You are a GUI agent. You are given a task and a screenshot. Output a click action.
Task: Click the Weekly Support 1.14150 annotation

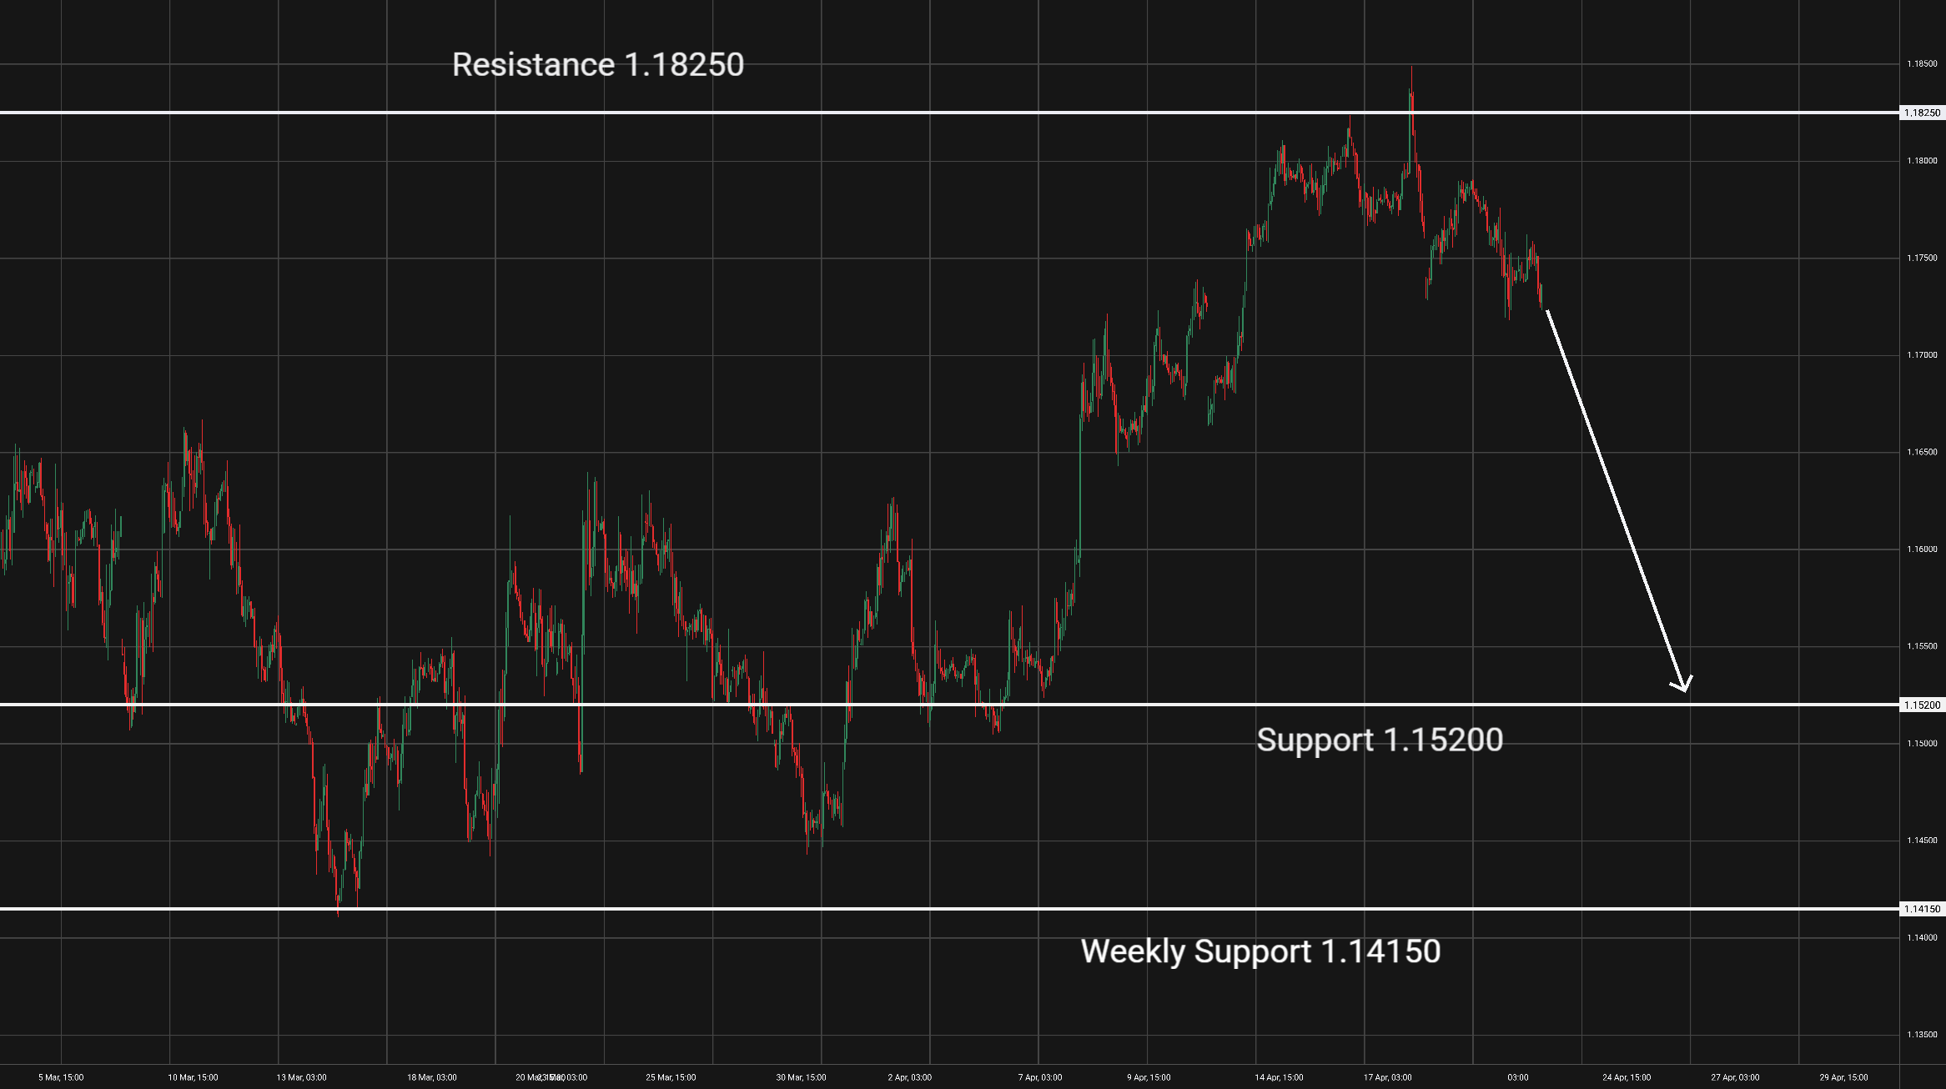[x=1260, y=951]
